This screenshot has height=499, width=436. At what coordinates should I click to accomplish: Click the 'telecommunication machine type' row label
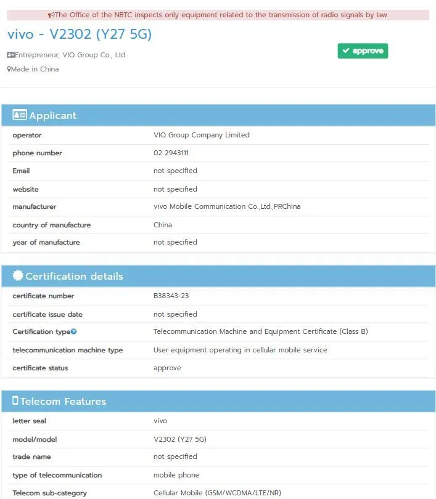tap(68, 350)
